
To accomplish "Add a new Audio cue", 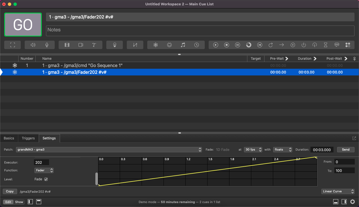I will pos(33,45).
